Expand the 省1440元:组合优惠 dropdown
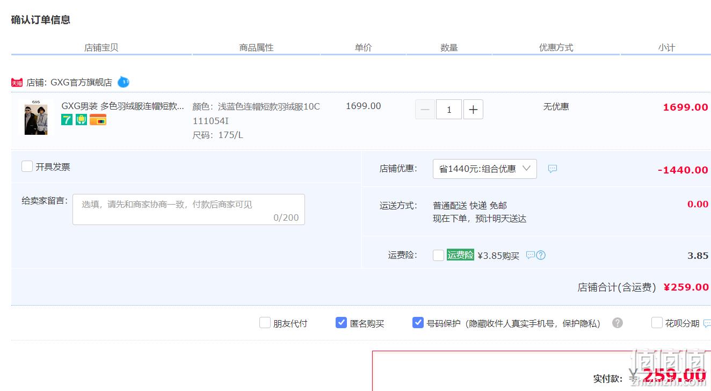 (x=484, y=169)
